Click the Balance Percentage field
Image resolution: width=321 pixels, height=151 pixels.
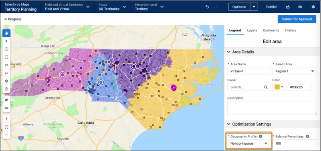tap(295, 143)
